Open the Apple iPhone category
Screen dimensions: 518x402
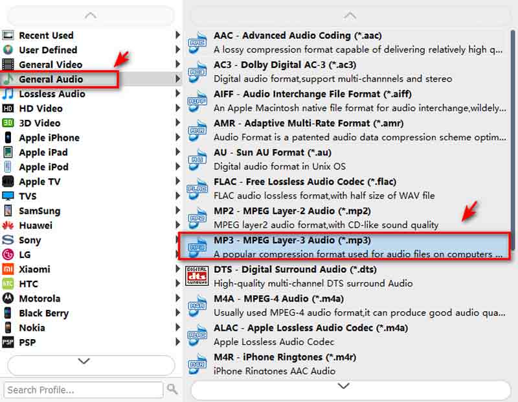coord(91,137)
